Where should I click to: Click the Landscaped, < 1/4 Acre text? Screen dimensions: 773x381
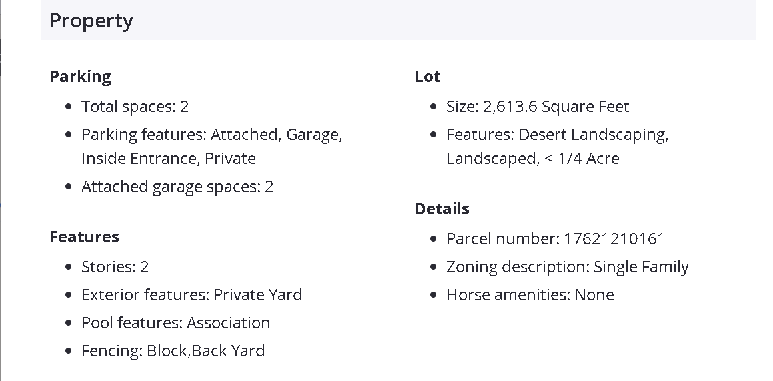(x=532, y=159)
